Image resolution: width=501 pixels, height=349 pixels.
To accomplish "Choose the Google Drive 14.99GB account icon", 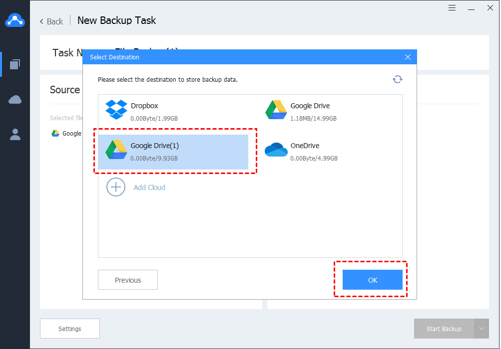I will pos(276,110).
